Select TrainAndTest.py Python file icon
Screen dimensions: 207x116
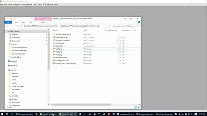[54, 58]
